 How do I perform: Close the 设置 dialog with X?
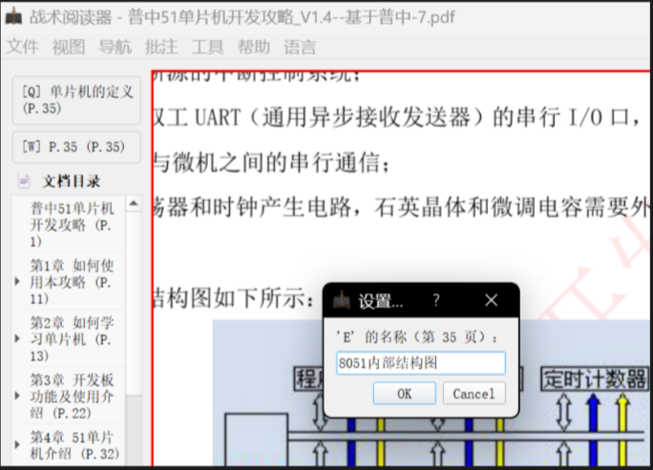click(491, 300)
